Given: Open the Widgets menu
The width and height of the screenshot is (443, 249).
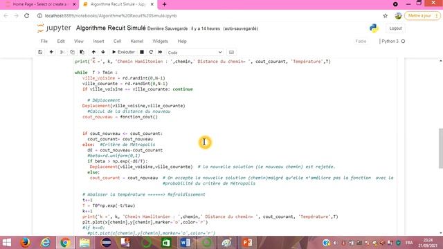Looking at the screenshot, I should tap(160, 41).
